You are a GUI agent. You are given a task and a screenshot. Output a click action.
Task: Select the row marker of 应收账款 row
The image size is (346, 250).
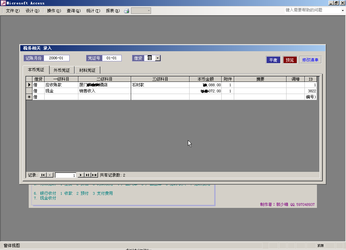point(29,85)
